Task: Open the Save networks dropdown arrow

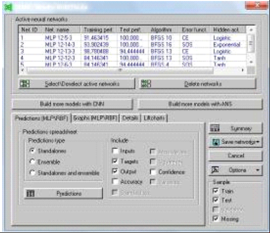Action: (258, 142)
